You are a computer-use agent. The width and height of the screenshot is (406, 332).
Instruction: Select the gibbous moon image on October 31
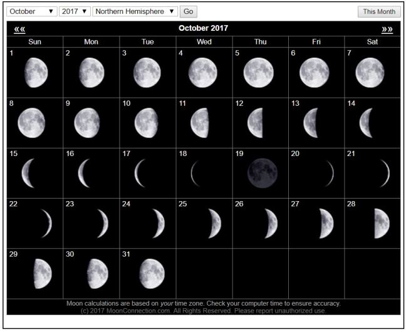coord(152,274)
